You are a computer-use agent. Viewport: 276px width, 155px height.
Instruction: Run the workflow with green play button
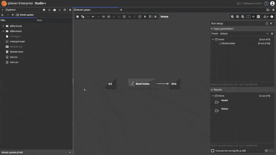click(x=145, y=17)
